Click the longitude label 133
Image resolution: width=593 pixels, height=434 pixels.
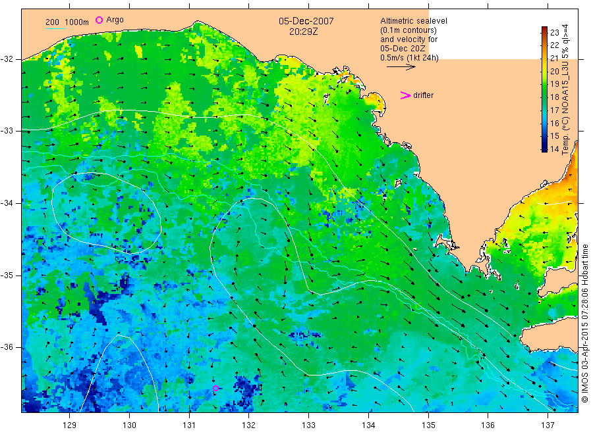(308, 425)
